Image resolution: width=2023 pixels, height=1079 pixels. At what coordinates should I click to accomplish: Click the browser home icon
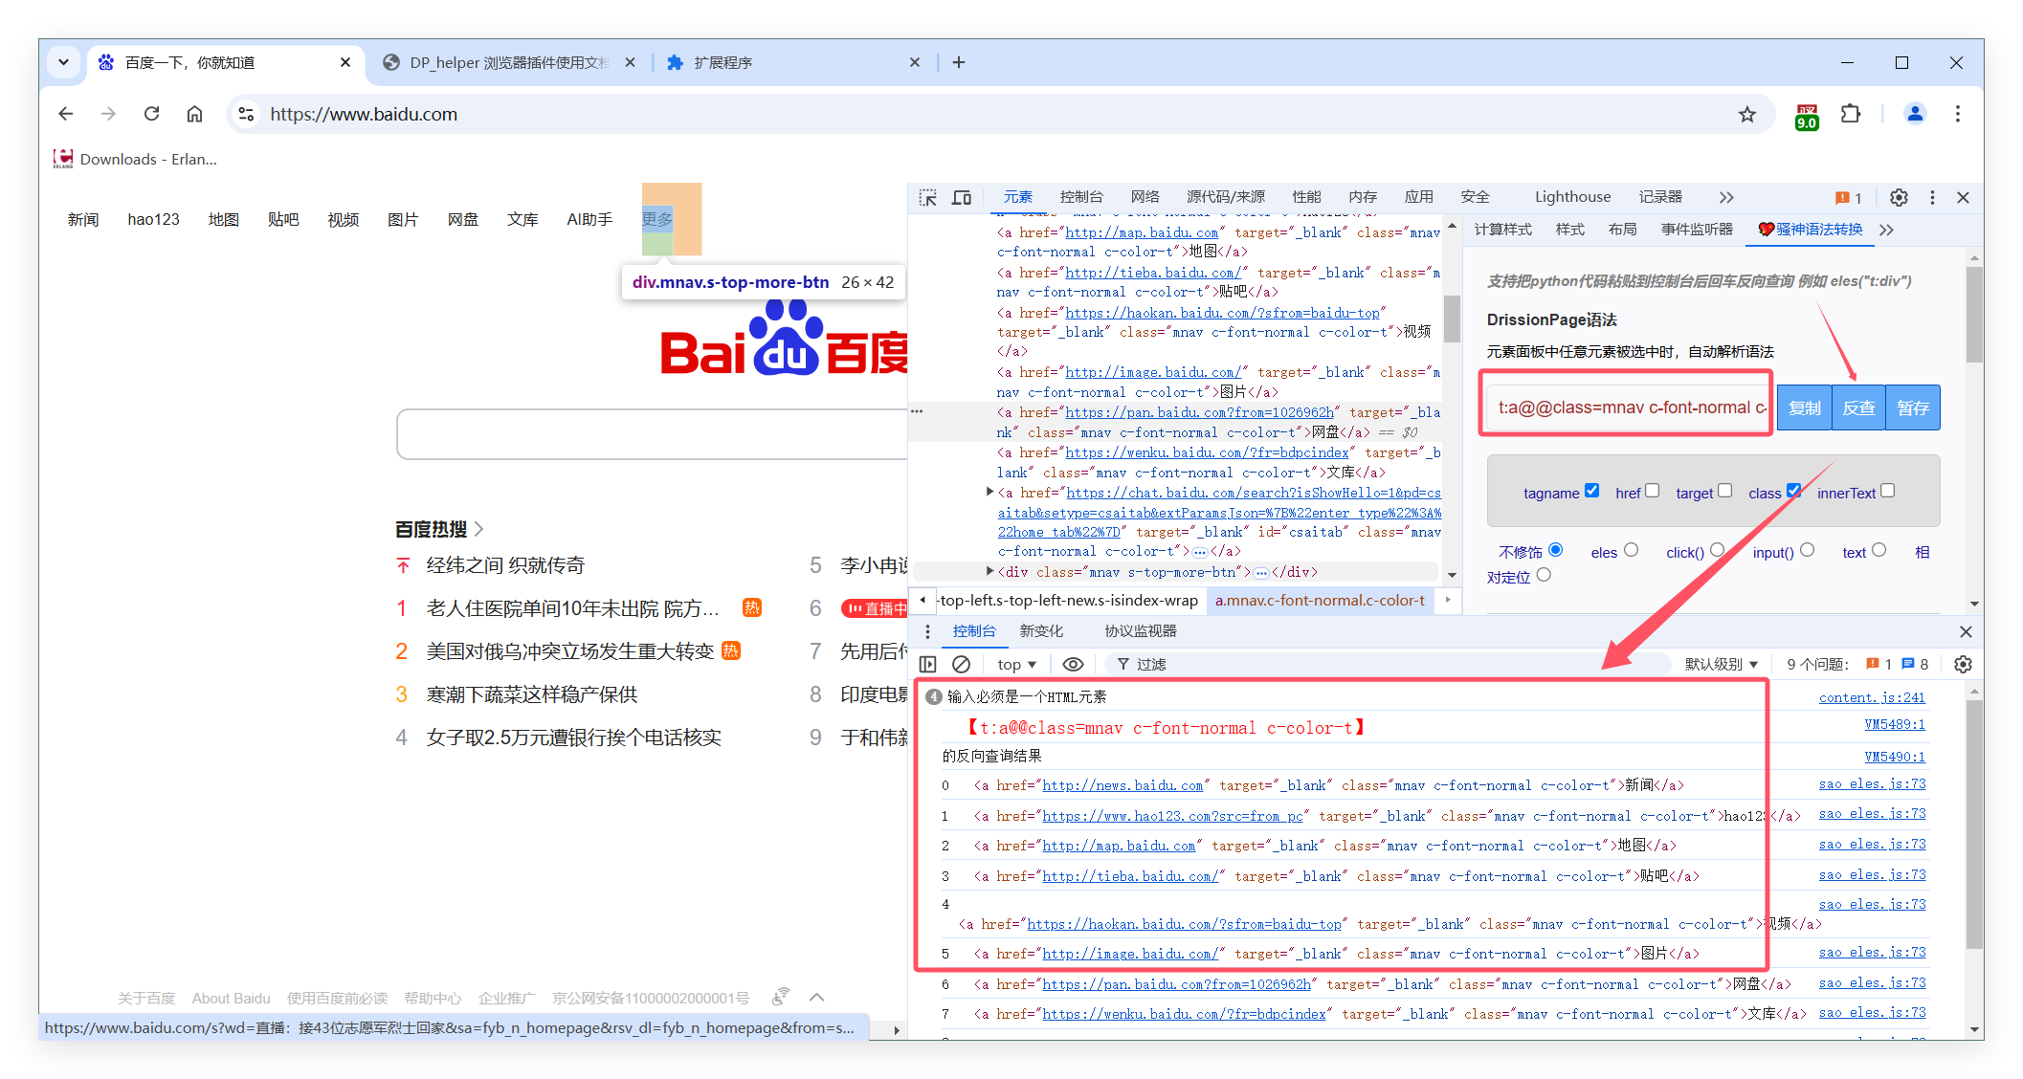pyautogui.click(x=194, y=114)
